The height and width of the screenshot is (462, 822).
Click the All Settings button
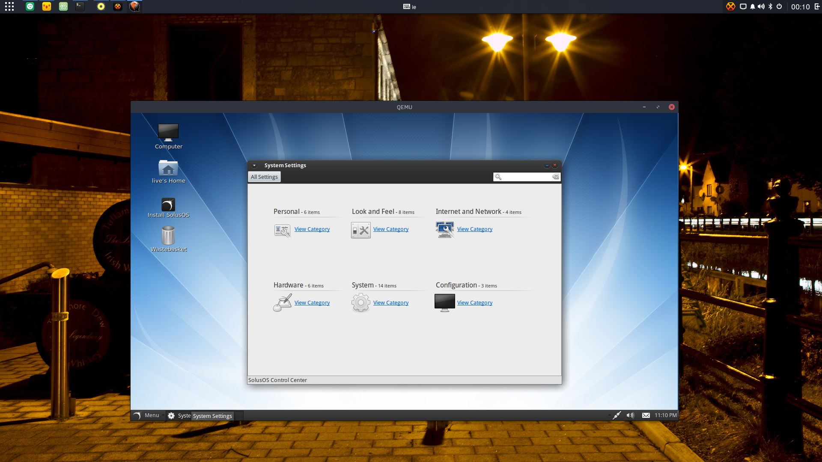(x=264, y=177)
